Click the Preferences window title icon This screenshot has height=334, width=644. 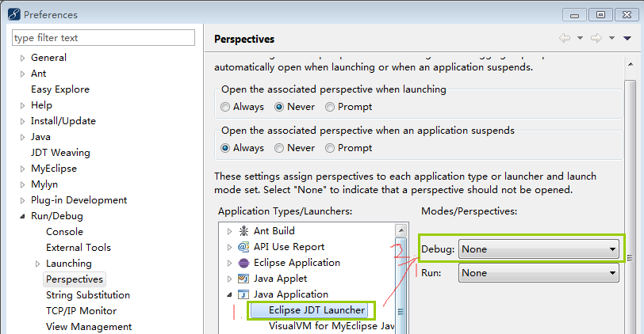click(x=13, y=14)
